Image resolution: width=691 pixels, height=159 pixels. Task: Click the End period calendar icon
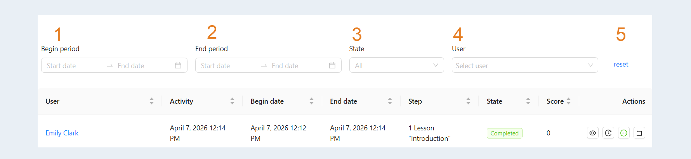pos(332,65)
